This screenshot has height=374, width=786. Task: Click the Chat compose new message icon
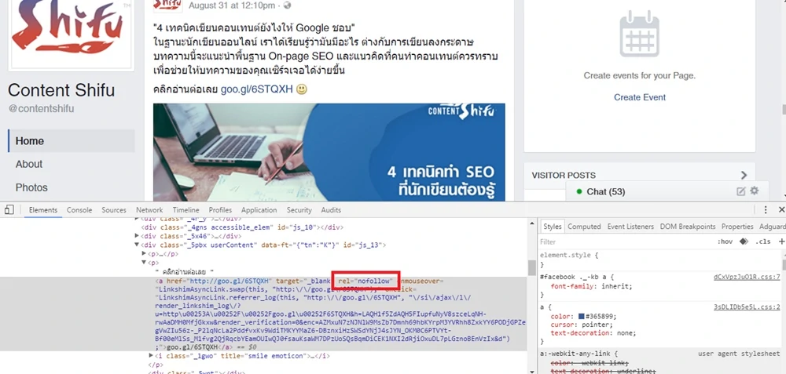tap(741, 191)
